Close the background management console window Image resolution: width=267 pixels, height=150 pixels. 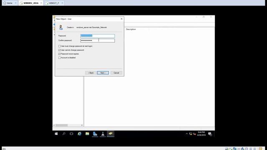pos(211,17)
